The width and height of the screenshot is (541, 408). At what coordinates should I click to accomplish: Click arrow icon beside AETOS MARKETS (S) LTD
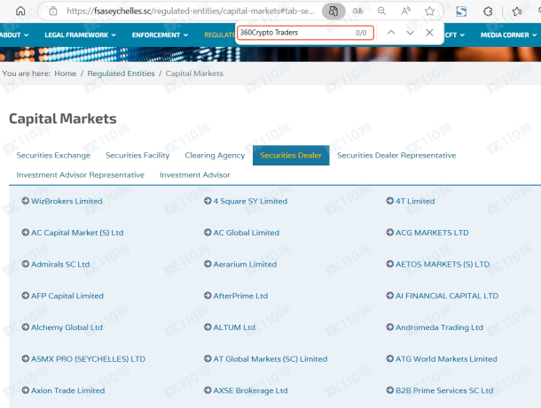(x=390, y=264)
